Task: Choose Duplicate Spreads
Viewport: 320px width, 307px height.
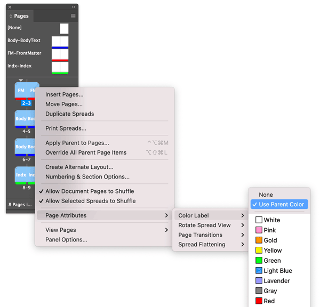Action: [x=105, y=114]
